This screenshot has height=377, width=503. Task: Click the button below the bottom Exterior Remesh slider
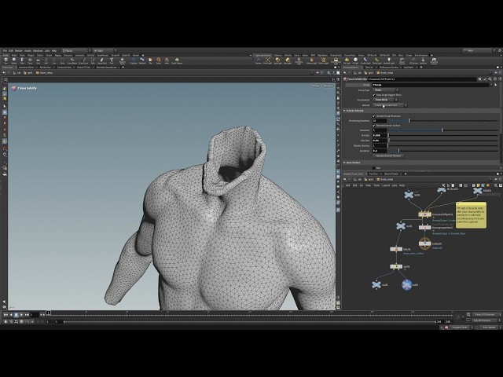pyautogui.click(x=388, y=156)
